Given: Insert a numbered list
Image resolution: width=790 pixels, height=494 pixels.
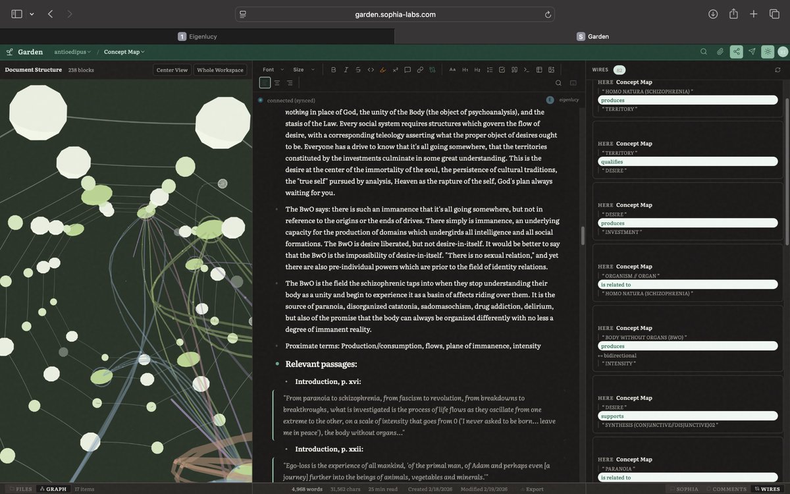Looking at the screenshot, I should point(490,70).
